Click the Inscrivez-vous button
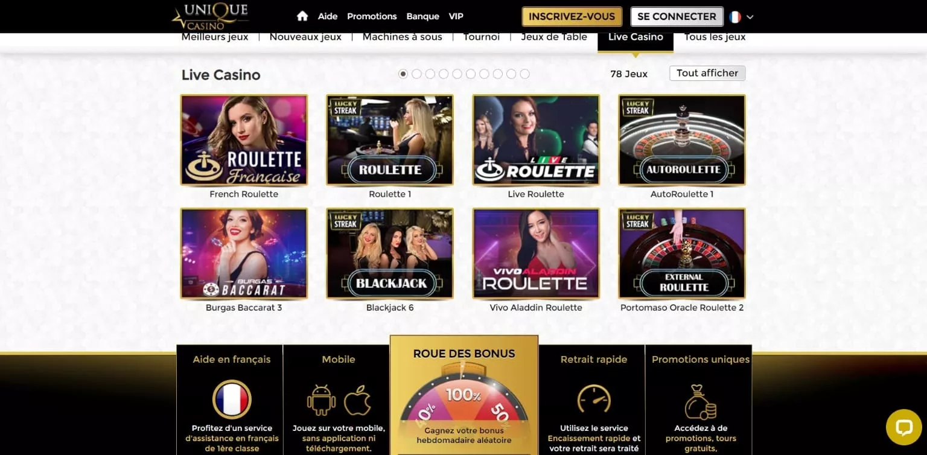 [572, 16]
